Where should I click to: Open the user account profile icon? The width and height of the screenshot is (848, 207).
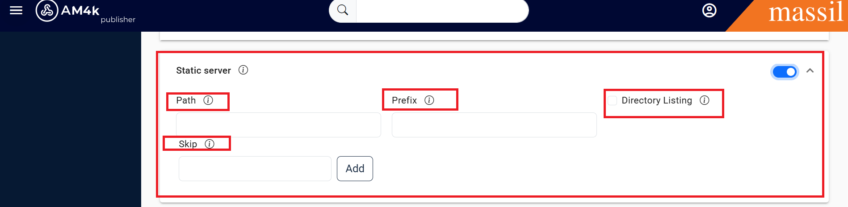point(709,10)
